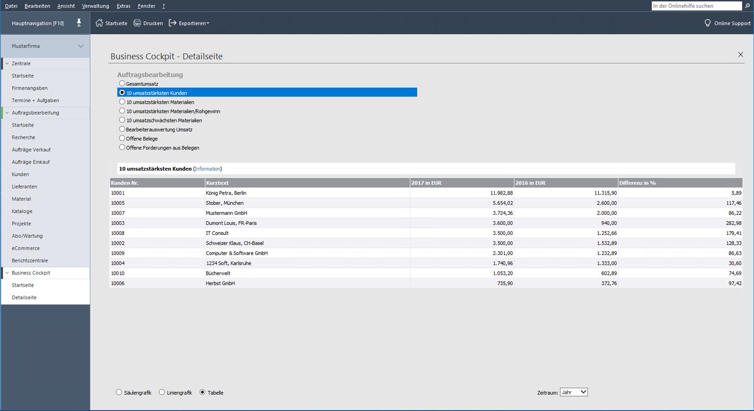This screenshot has height=411, width=754.
Task: Click the Information link
Action: point(207,169)
